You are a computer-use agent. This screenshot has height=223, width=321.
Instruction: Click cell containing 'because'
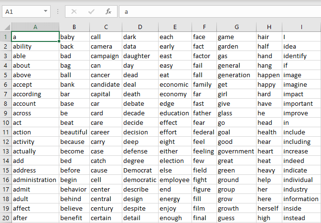tap(75, 142)
